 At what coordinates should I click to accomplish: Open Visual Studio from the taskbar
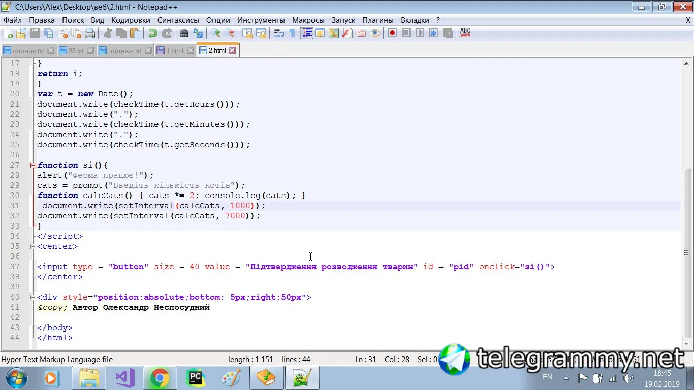point(124,378)
